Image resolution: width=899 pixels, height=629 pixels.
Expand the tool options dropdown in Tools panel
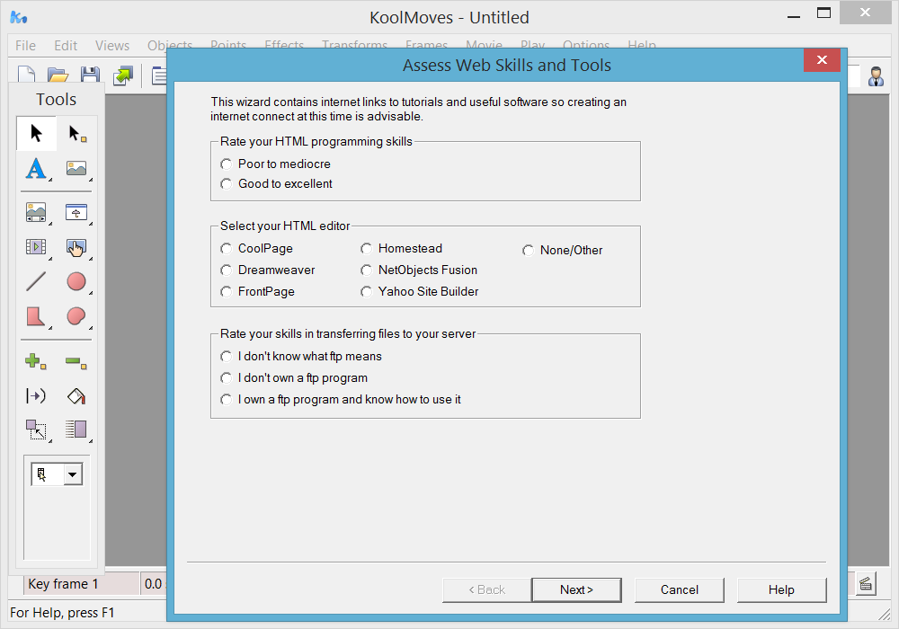point(72,474)
